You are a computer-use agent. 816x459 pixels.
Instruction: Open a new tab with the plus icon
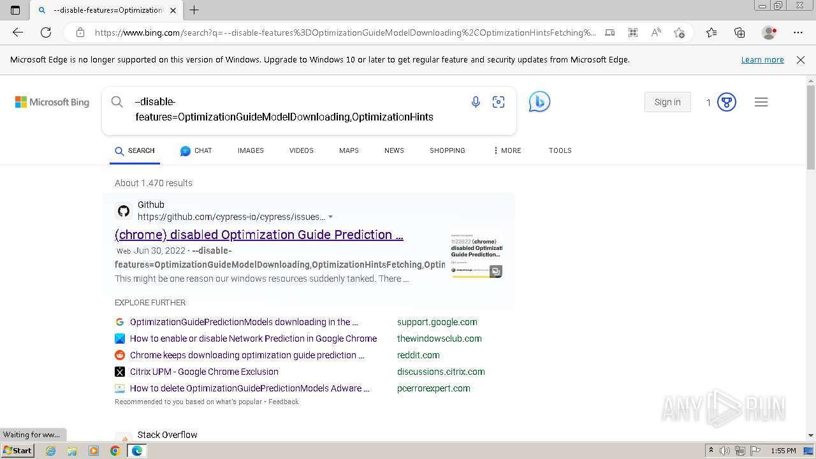point(194,10)
